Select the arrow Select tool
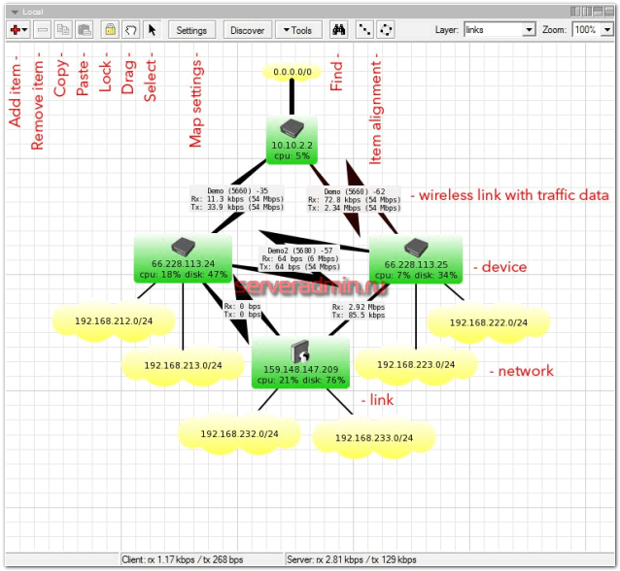The height and width of the screenshot is (571, 620). click(152, 30)
